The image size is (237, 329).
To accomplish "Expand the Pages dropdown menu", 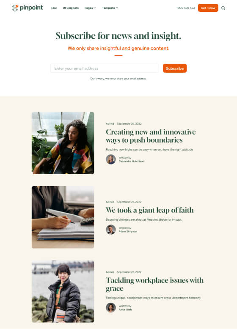I will tap(90, 8).
